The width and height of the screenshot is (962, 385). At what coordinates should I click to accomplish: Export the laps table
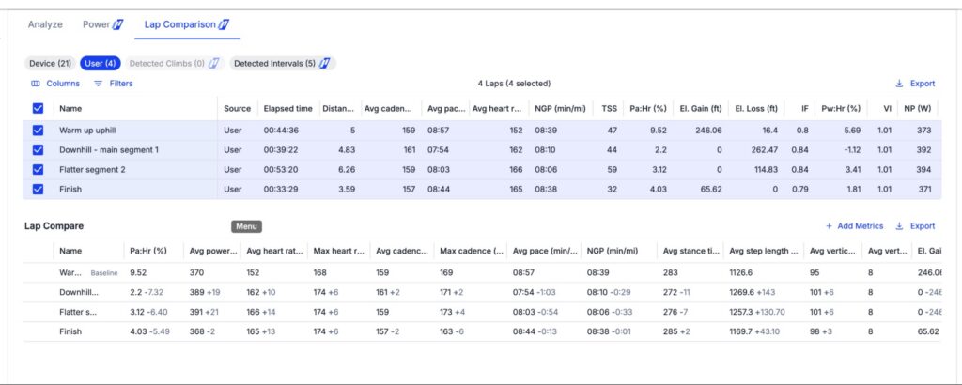(x=915, y=84)
